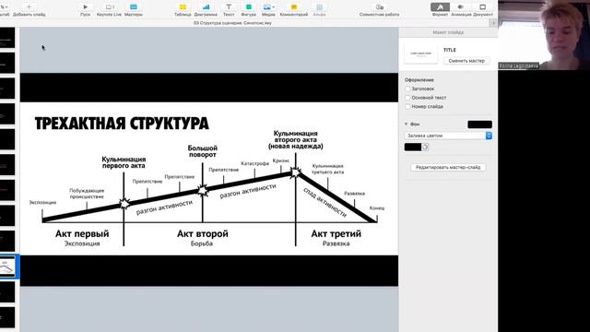Click the Катастрофа label on the diagram
Viewport: 590px width, 332px height.
[254, 163]
